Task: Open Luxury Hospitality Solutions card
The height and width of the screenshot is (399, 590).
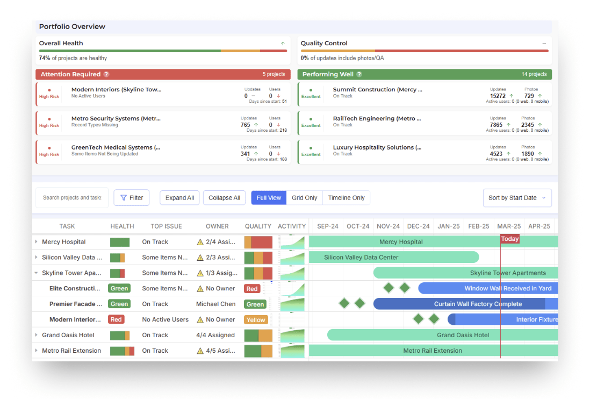Action: pyautogui.click(x=424, y=152)
